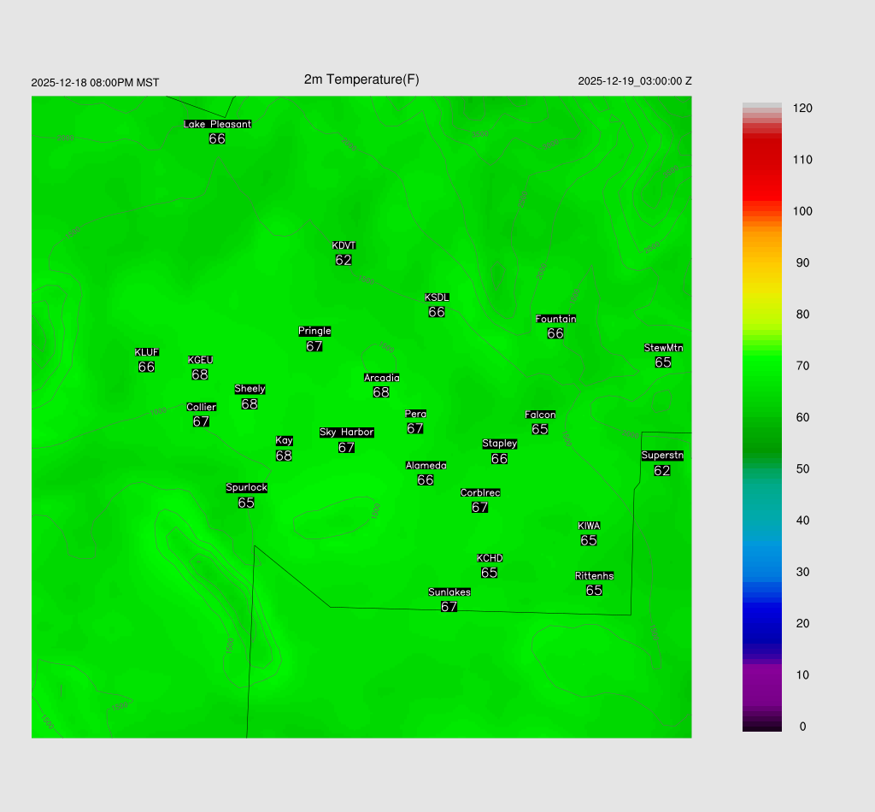
Task: Select the Arcadia station label
Action: [x=381, y=378]
